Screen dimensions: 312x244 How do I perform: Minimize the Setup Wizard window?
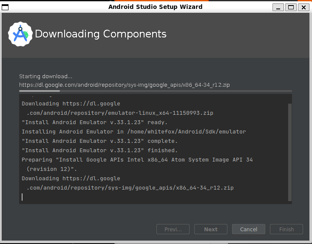pyautogui.click(x=278, y=7)
